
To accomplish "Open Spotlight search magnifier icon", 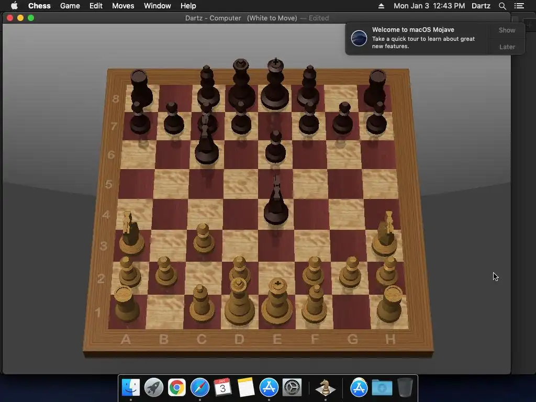I will pyautogui.click(x=502, y=6).
